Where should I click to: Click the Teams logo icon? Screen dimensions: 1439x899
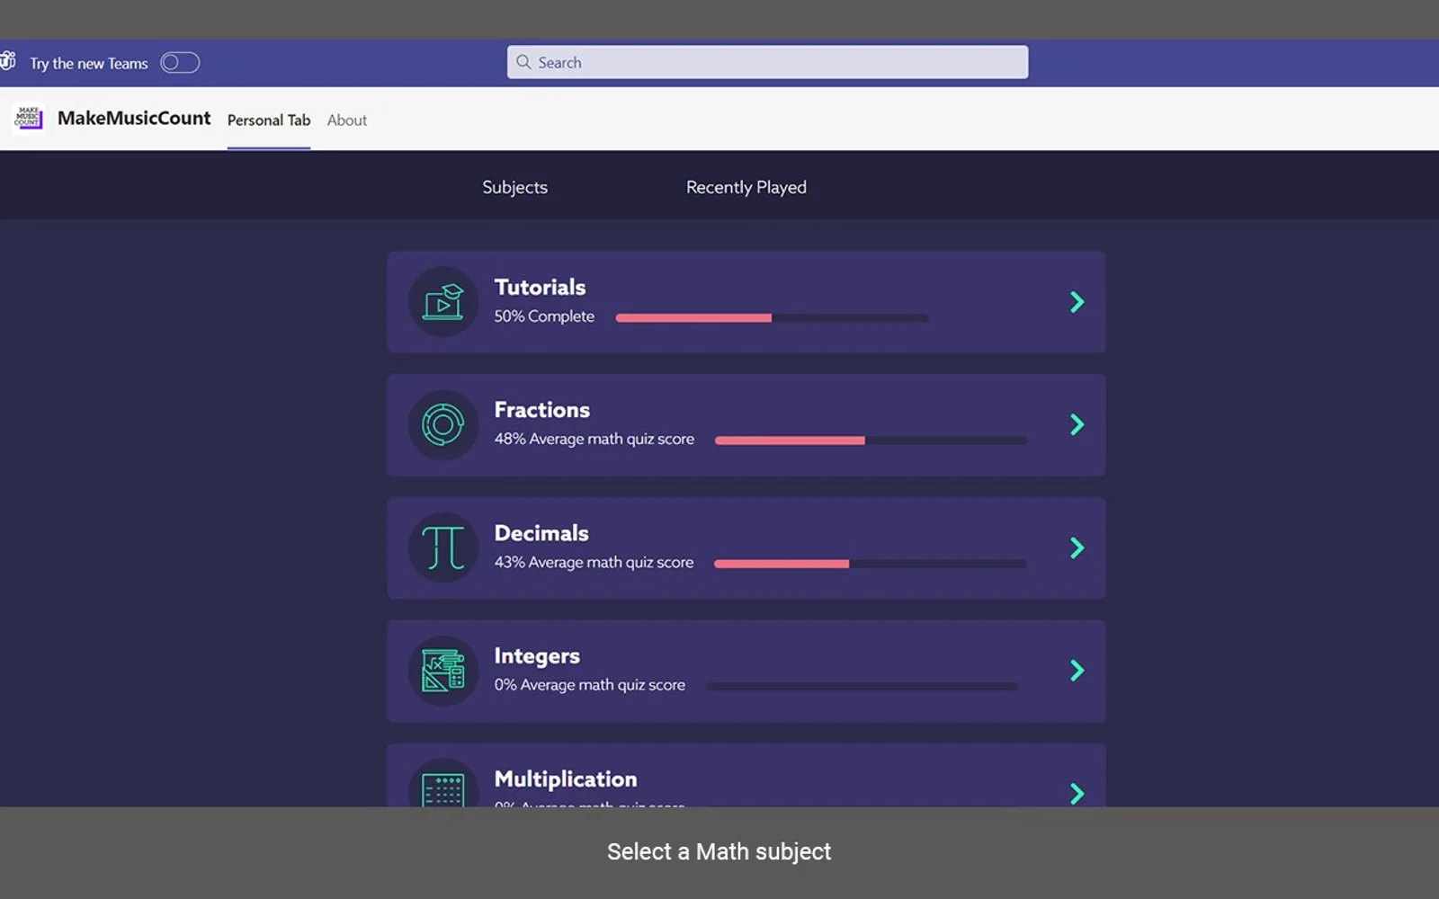7,61
